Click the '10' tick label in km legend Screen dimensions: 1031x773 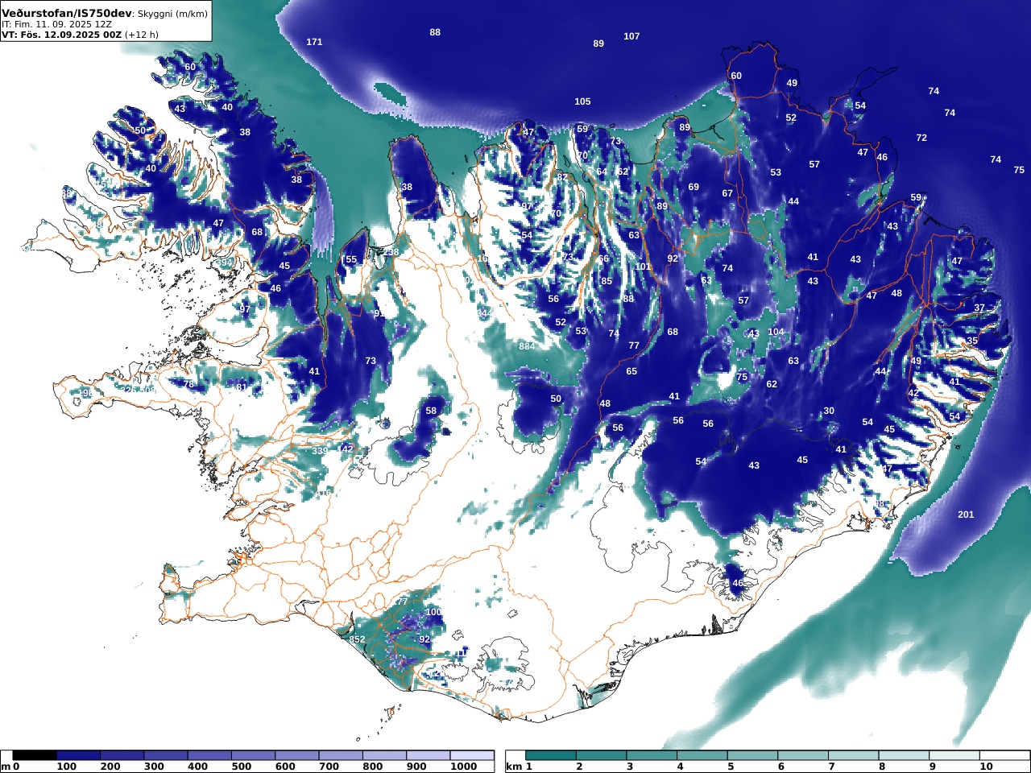(x=986, y=767)
